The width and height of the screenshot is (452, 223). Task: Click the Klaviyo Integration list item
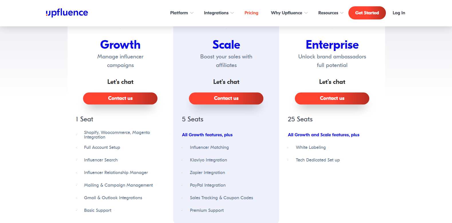point(208,160)
